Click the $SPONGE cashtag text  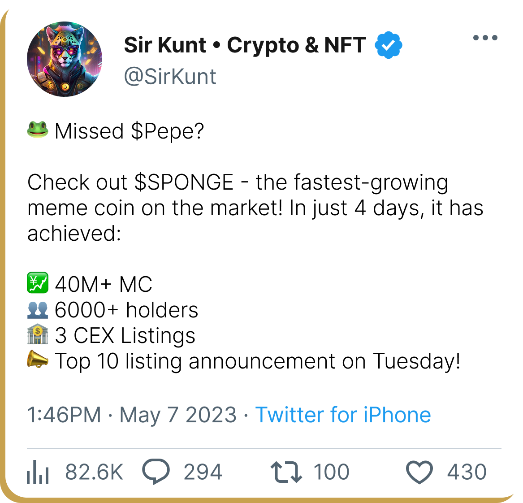pyautogui.click(x=184, y=182)
